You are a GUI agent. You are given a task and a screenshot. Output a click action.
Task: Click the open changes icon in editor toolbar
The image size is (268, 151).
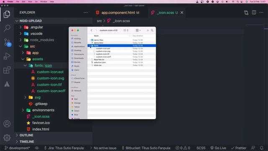click(x=246, y=13)
